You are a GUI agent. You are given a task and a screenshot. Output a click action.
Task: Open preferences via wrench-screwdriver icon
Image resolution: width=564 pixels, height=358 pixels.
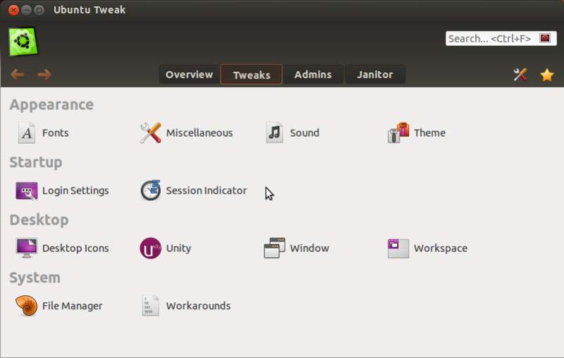click(x=520, y=75)
